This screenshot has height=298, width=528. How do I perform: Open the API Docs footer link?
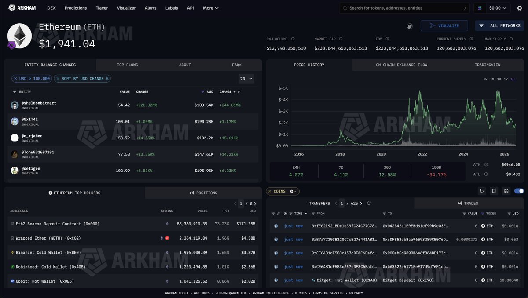point(203,293)
